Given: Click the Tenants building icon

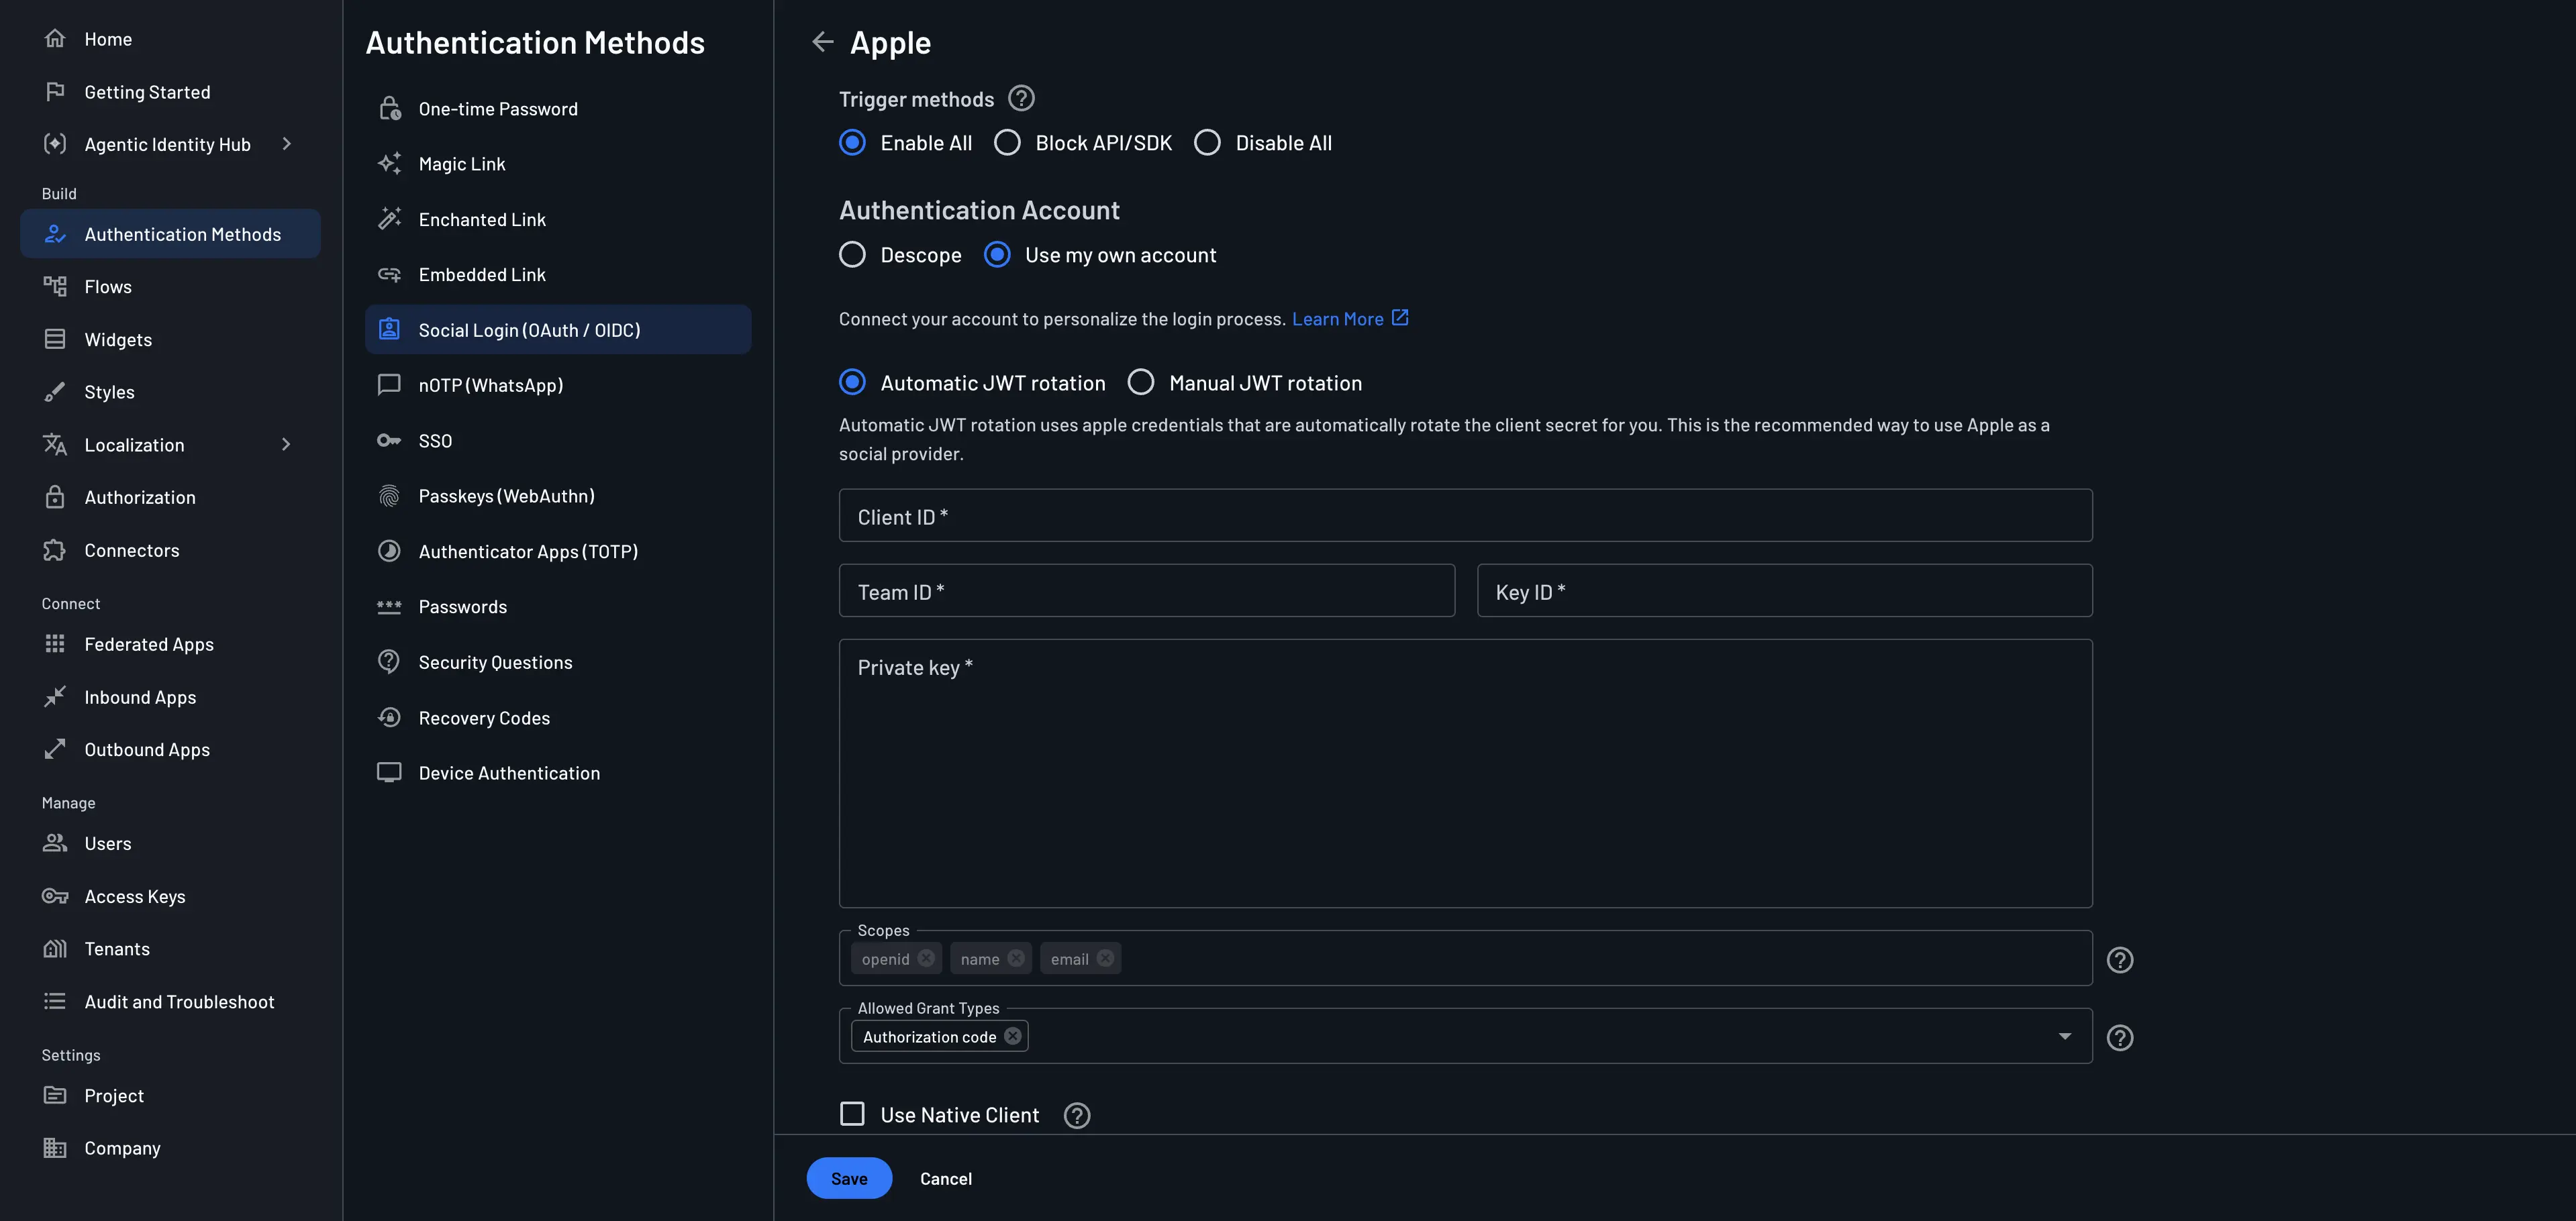Looking at the screenshot, I should 55,948.
